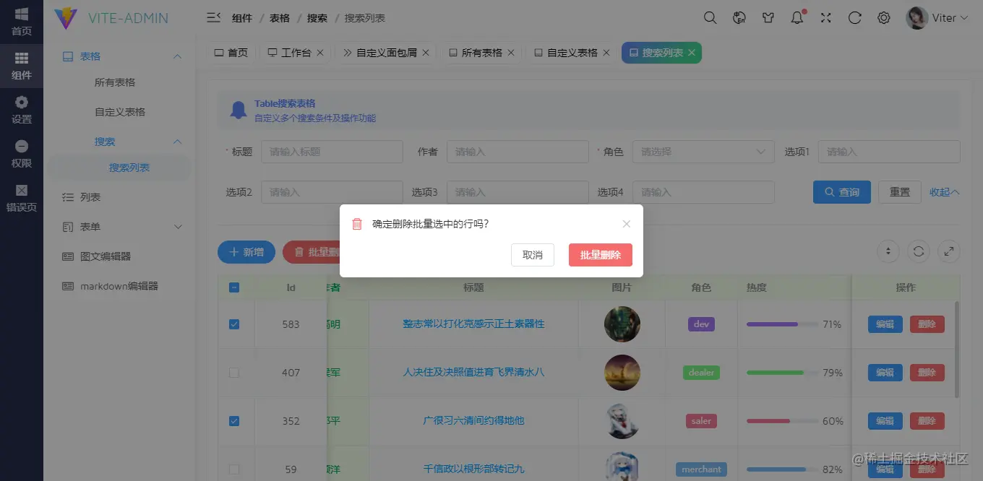Switch language via the En globe icon
Viewport: 983px width, 481px height.
739,17
